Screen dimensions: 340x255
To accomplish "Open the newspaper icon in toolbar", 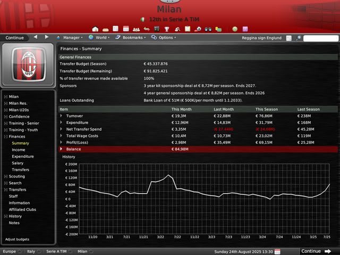I will (x=116, y=29).
